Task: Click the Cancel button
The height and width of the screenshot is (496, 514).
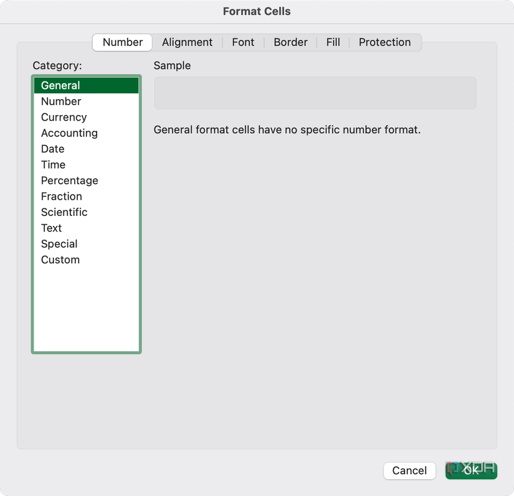Action: click(x=409, y=470)
